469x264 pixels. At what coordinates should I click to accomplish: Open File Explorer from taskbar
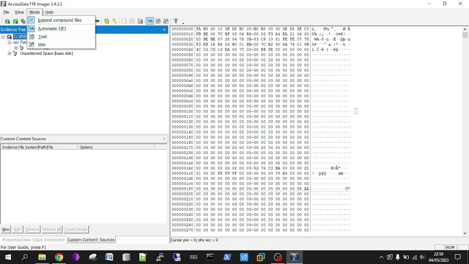coord(42,257)
